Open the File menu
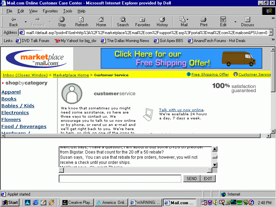The height and width of the screenshot is (207, 276). click(9, 11)
